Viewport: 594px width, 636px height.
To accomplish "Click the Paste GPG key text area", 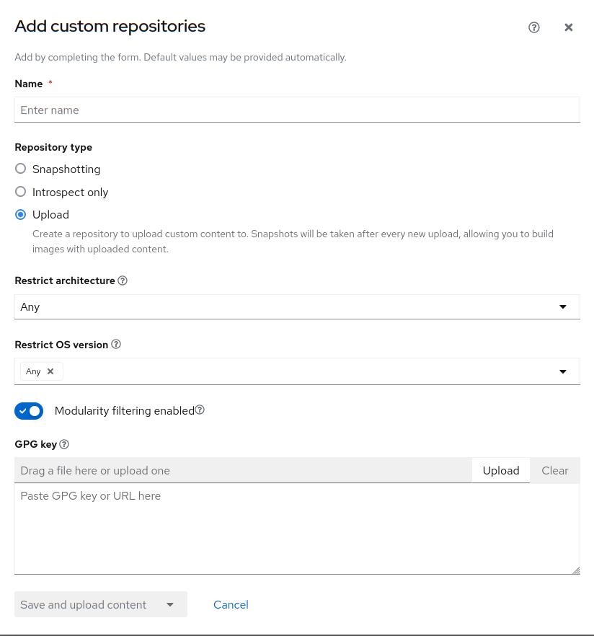I will [297, 529].
